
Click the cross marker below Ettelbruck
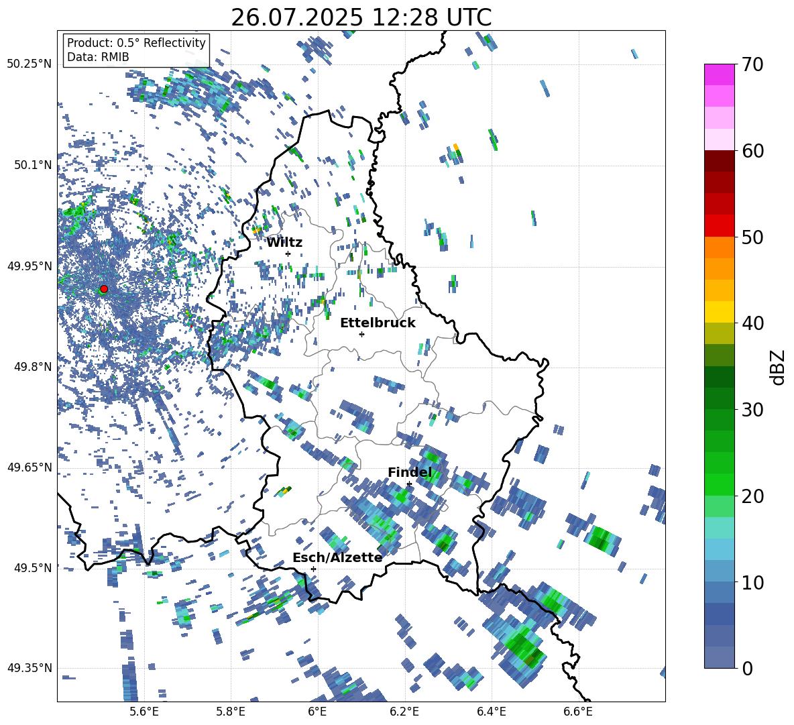pos(361,334)
